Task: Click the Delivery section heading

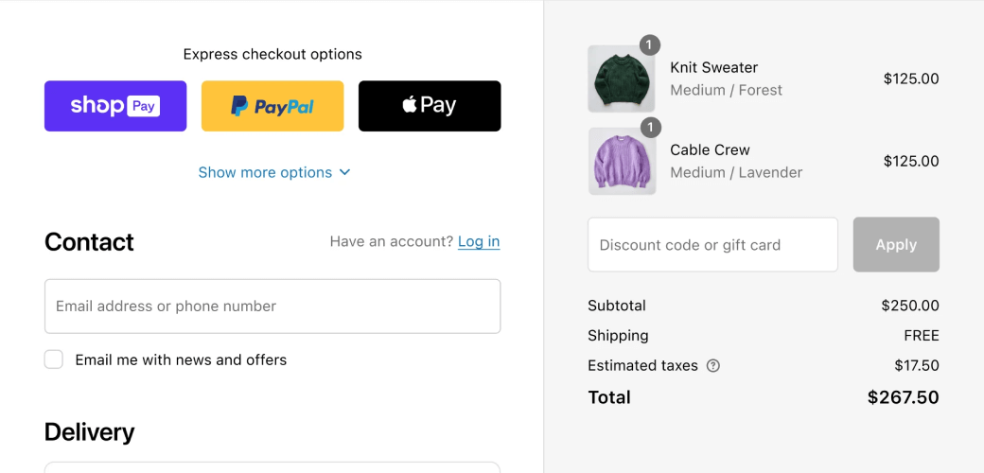Action: point(89,432)
